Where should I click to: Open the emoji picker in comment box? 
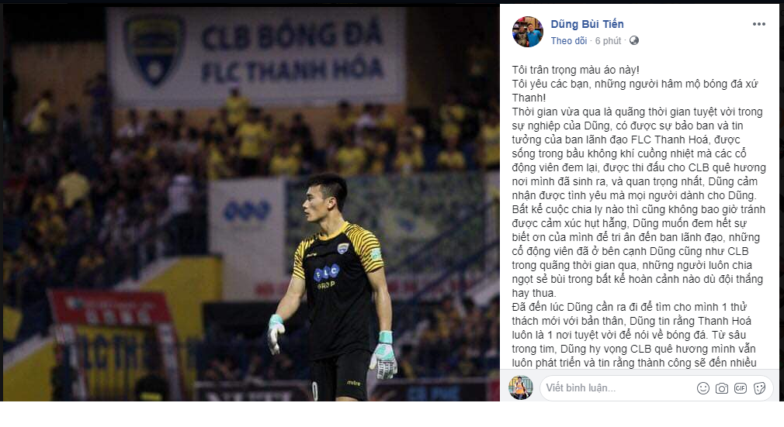pyautogui.click(x=703, y=388)
